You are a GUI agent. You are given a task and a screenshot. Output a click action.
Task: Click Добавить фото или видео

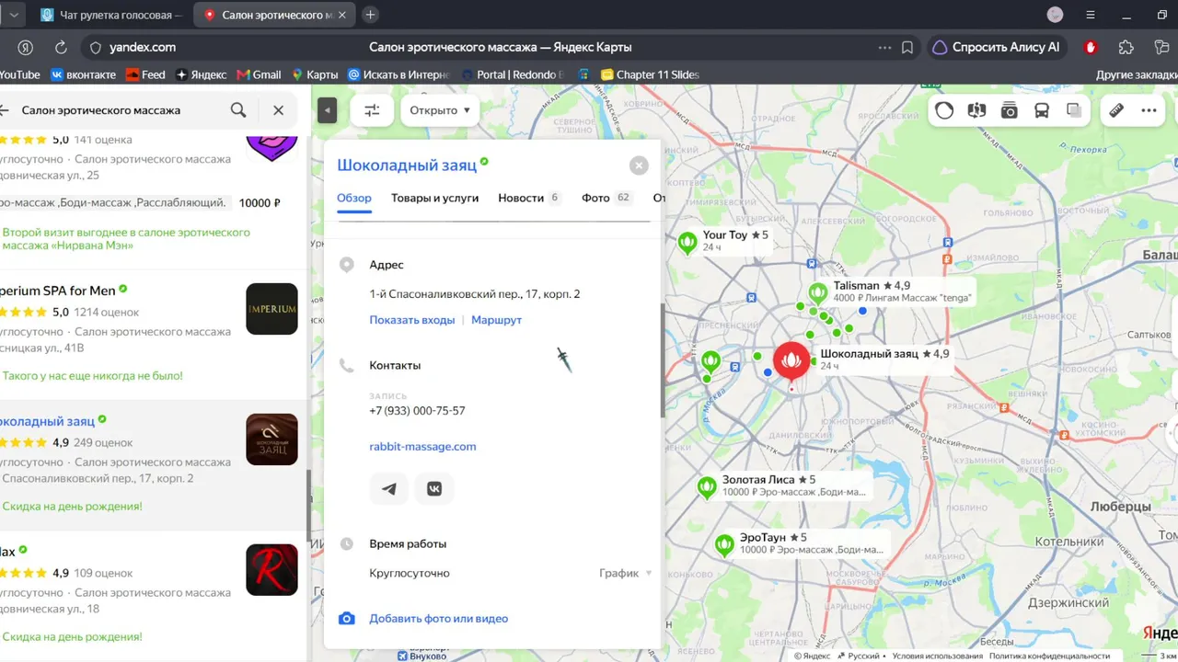[x=438, y=619]
